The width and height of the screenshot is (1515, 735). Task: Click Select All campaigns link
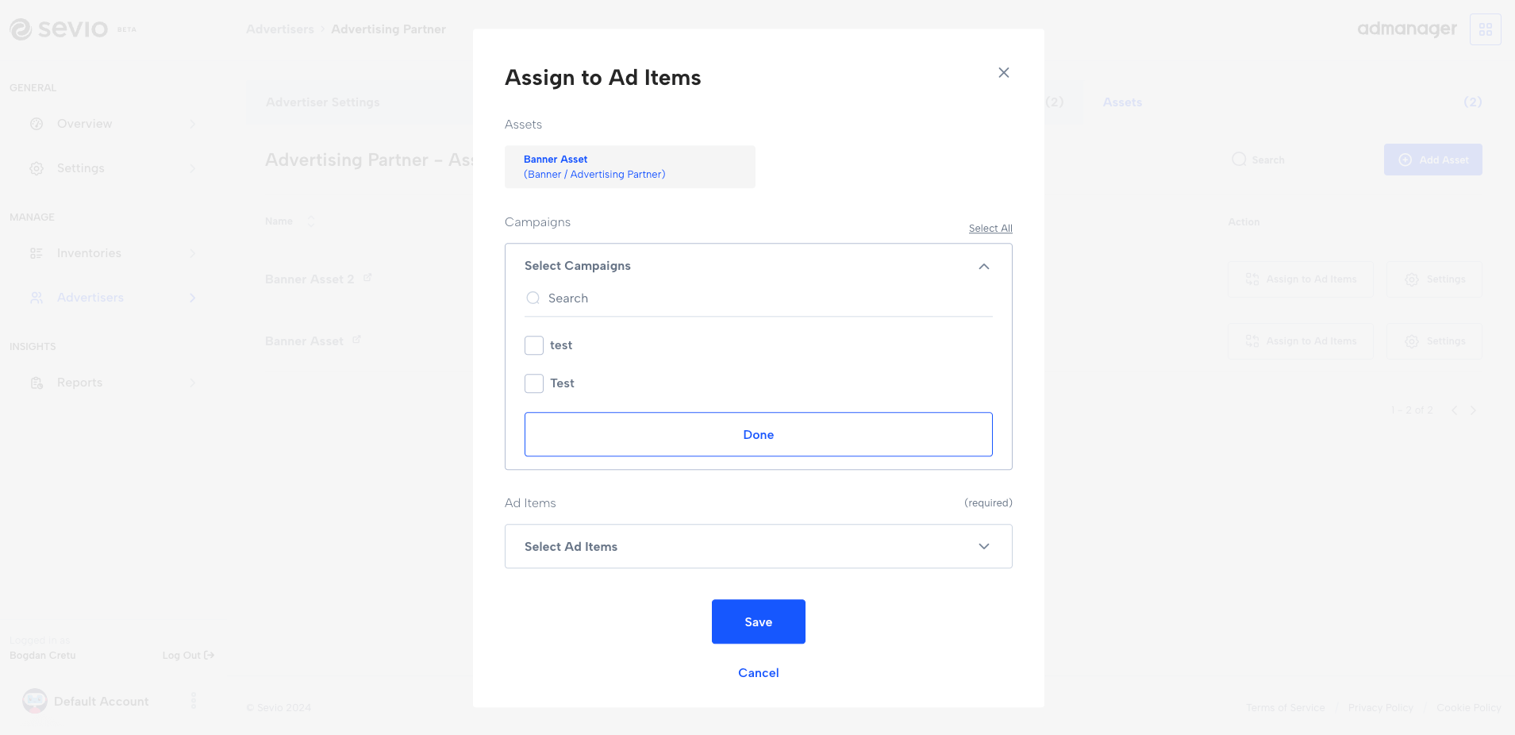(x=990, y=229)
